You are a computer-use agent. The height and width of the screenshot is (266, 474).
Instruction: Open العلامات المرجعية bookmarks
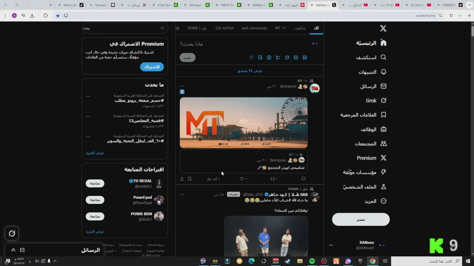(x=363, y=115)
